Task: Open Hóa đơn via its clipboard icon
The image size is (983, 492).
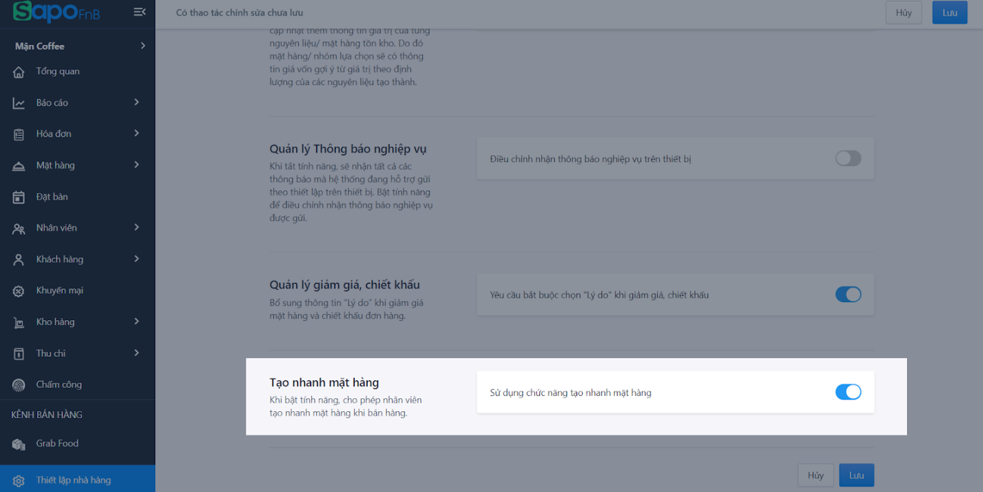Action: coord(19,135)
